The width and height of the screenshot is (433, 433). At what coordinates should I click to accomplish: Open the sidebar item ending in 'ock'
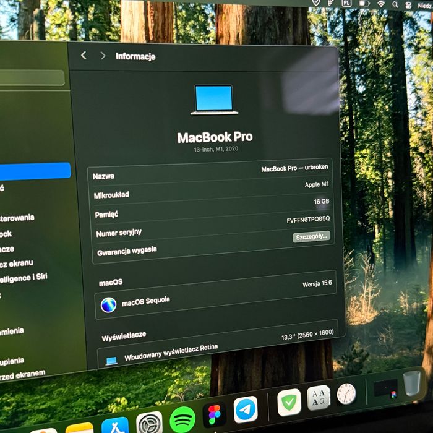[x=6, y=234]
